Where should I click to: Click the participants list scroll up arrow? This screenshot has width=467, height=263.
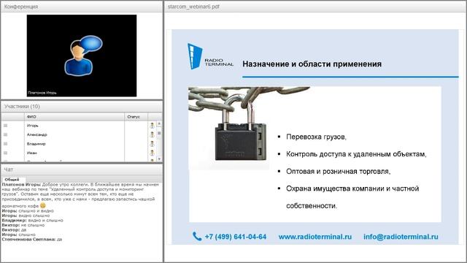[159, 123]
